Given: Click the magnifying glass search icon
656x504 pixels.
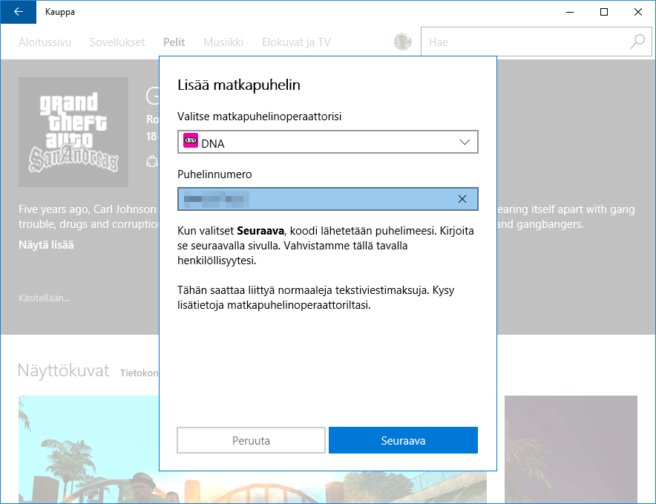Looking at the screenshot, I should [x=637, y=42].
